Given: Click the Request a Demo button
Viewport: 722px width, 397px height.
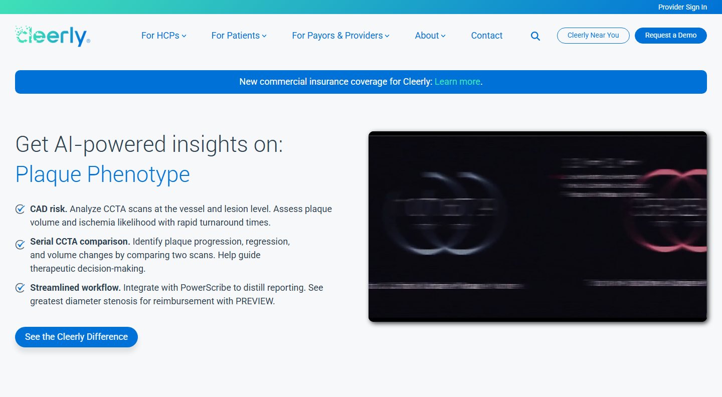Looking at the screenshot, I should coord(671,36).
